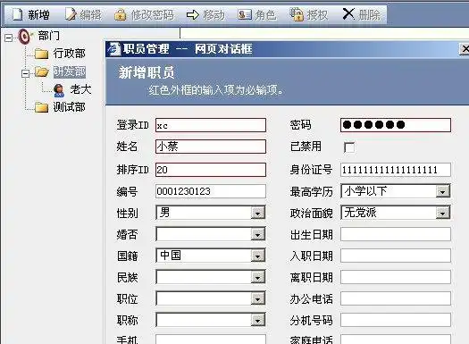The width and height of the screenshot is (469, 344).
Task: Click the dialog title bar page icon
Action: pyautogui.click(x=113, y=49)
